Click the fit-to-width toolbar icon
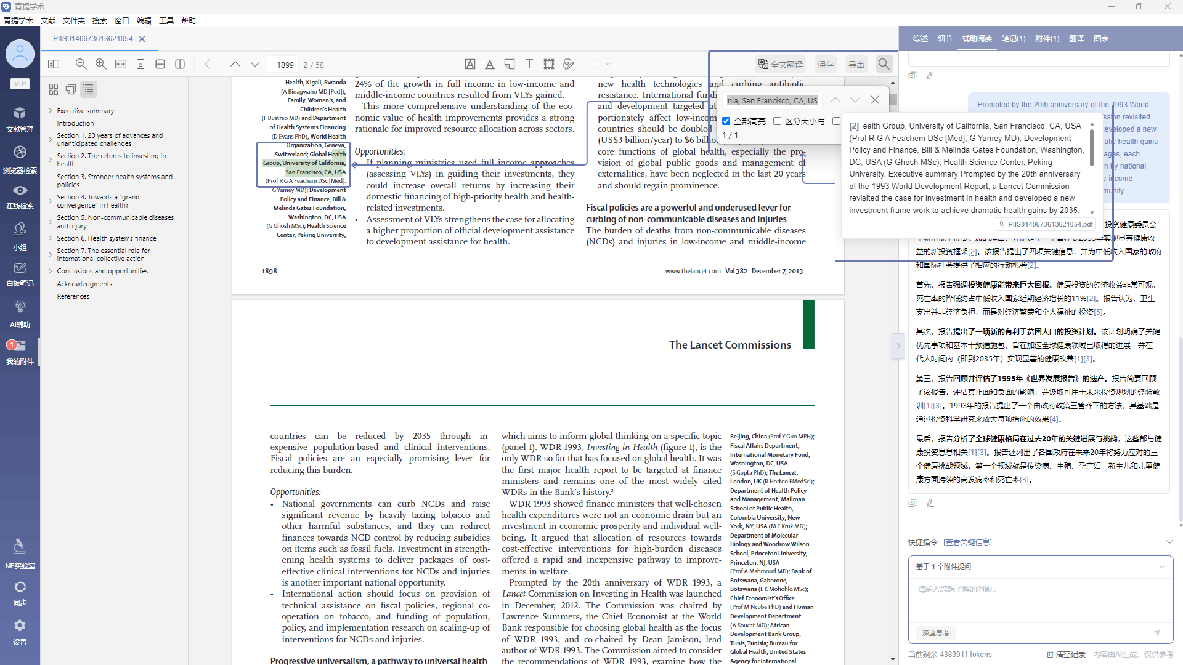The height and width of the screenshot is (665, 1183). pyautogui.click(x=121, y=64)
